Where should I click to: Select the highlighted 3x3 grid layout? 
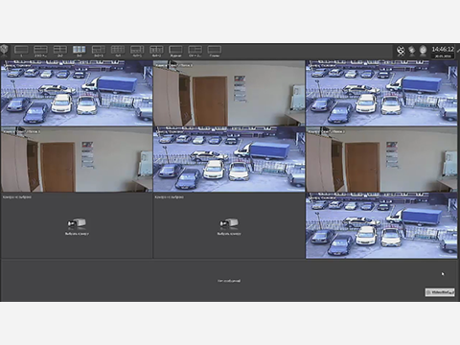click(80, 51)
